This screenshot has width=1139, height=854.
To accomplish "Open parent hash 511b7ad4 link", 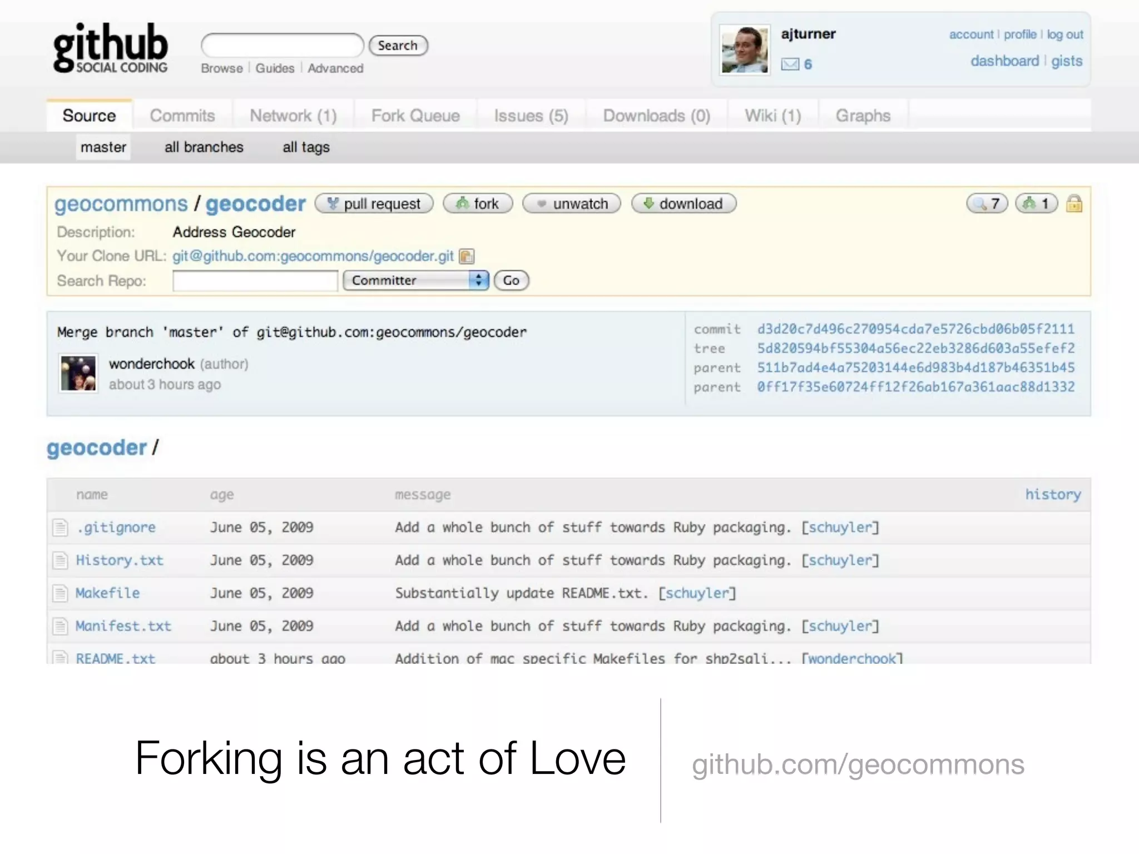I will click(x=916, y=368).
